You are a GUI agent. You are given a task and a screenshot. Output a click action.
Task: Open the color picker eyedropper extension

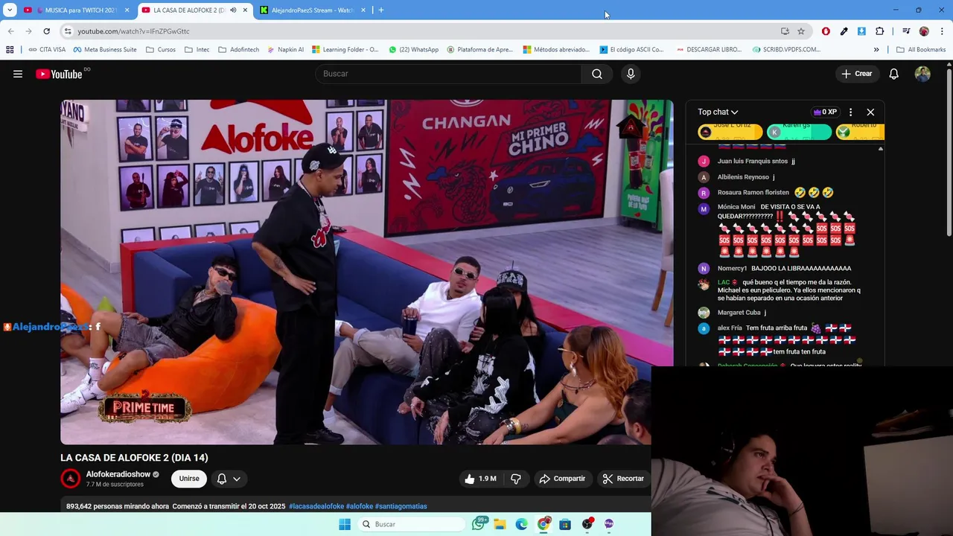point(844,31)
